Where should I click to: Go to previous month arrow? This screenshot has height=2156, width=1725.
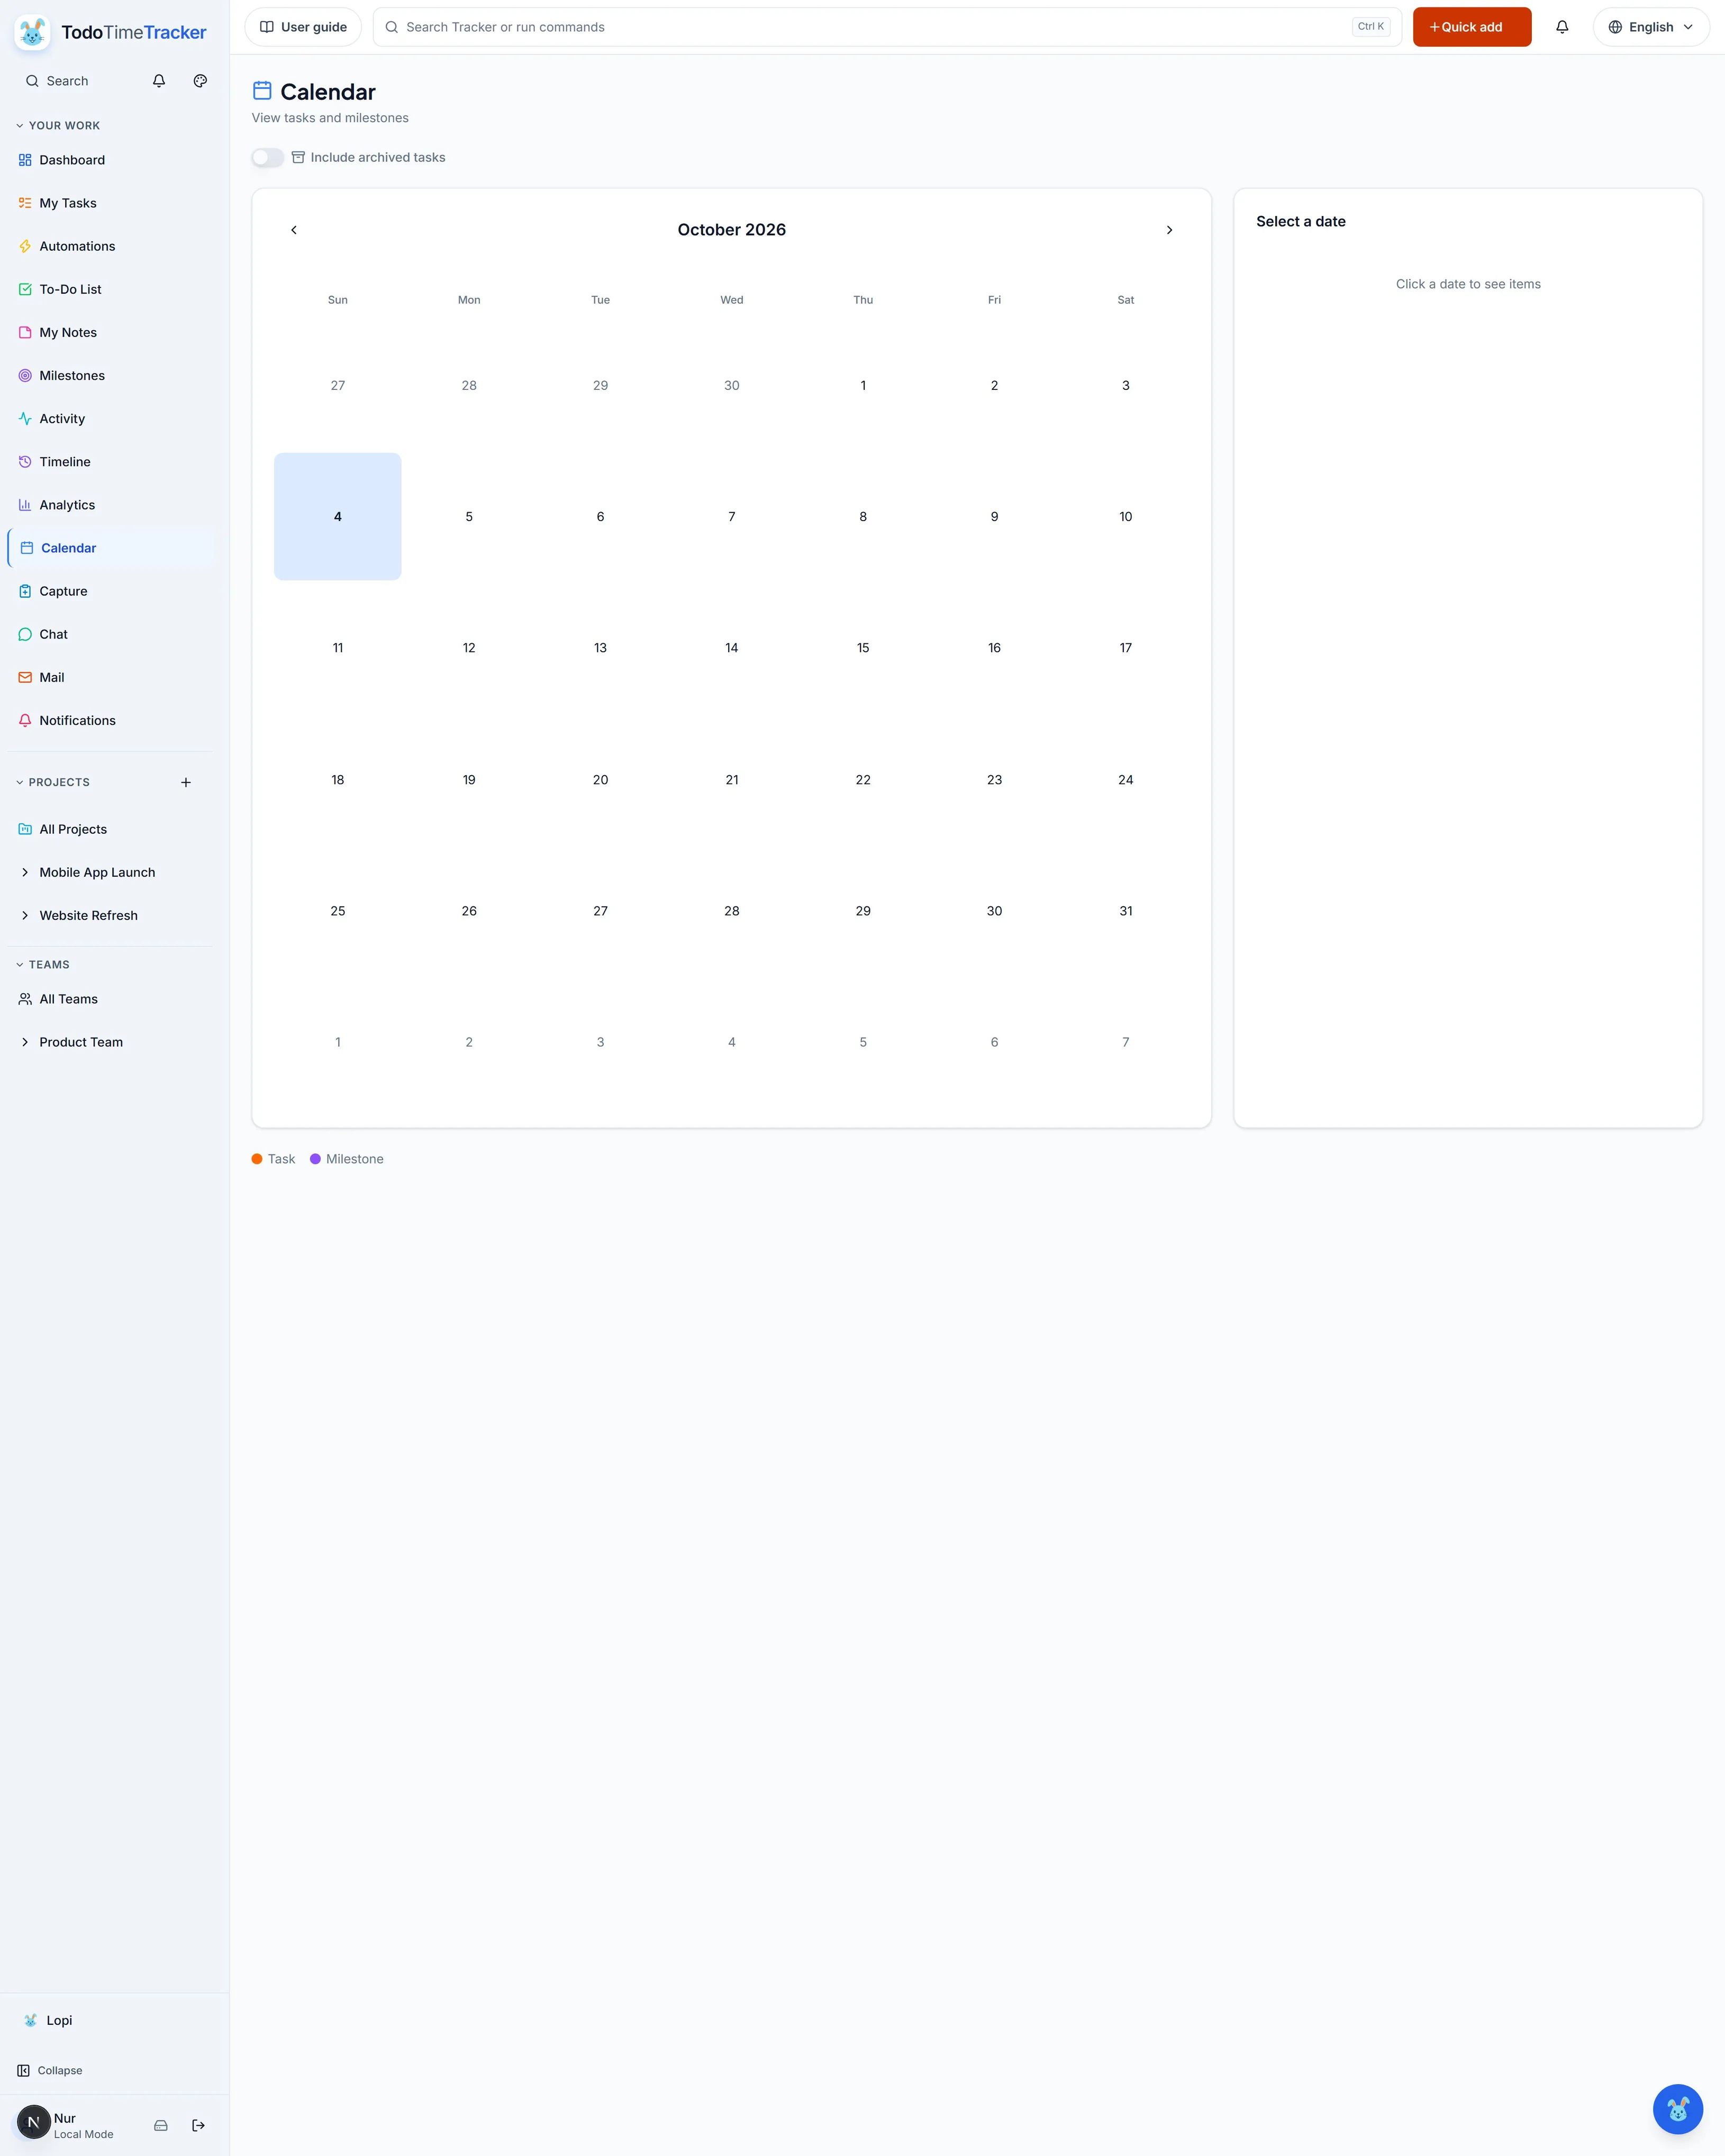(x=294, y=230)
